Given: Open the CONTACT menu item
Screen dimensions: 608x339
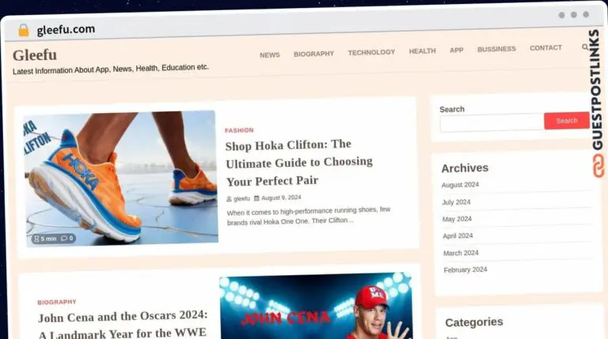Looking at the screenshot, I should click(545, 48).
